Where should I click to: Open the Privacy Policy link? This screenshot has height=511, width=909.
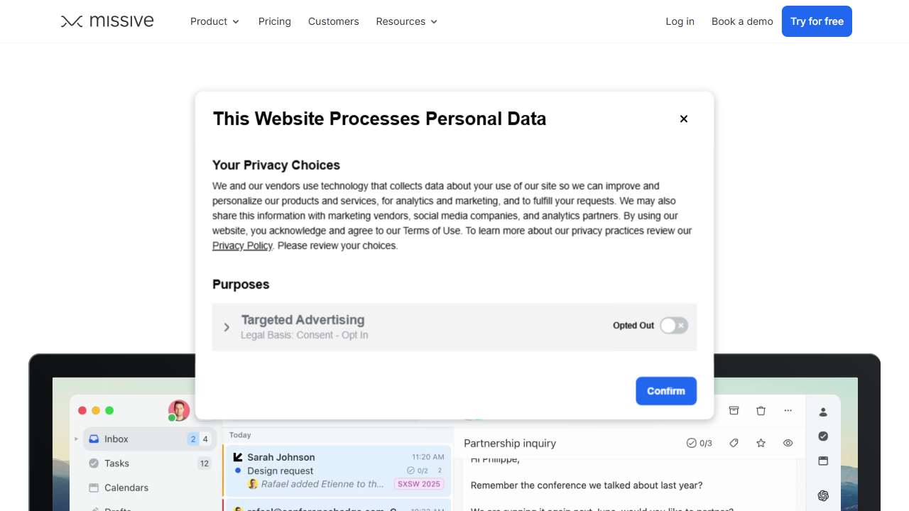coord(242,246)
